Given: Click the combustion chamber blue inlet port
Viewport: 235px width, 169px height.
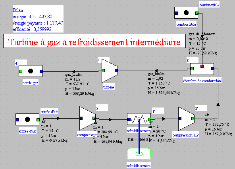Looking at the screenshot, I should (x=213, y=69).
